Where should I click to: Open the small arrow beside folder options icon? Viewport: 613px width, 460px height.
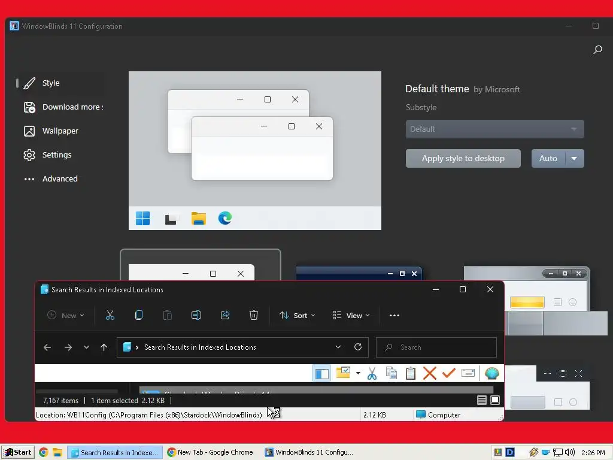point(358,373)
